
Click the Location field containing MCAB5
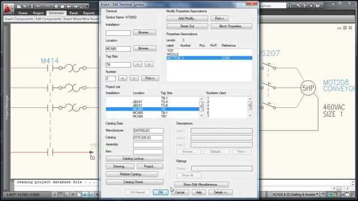coord(118,49)
